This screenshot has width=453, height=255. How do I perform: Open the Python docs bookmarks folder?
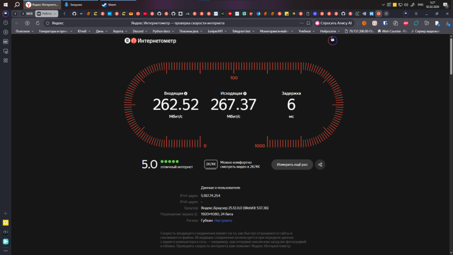pos(164,31)
